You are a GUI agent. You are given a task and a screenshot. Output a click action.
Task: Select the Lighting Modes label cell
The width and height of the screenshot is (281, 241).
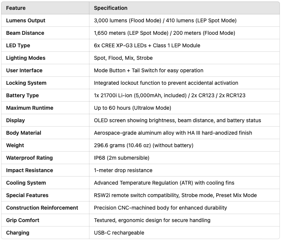pos(25,58)
